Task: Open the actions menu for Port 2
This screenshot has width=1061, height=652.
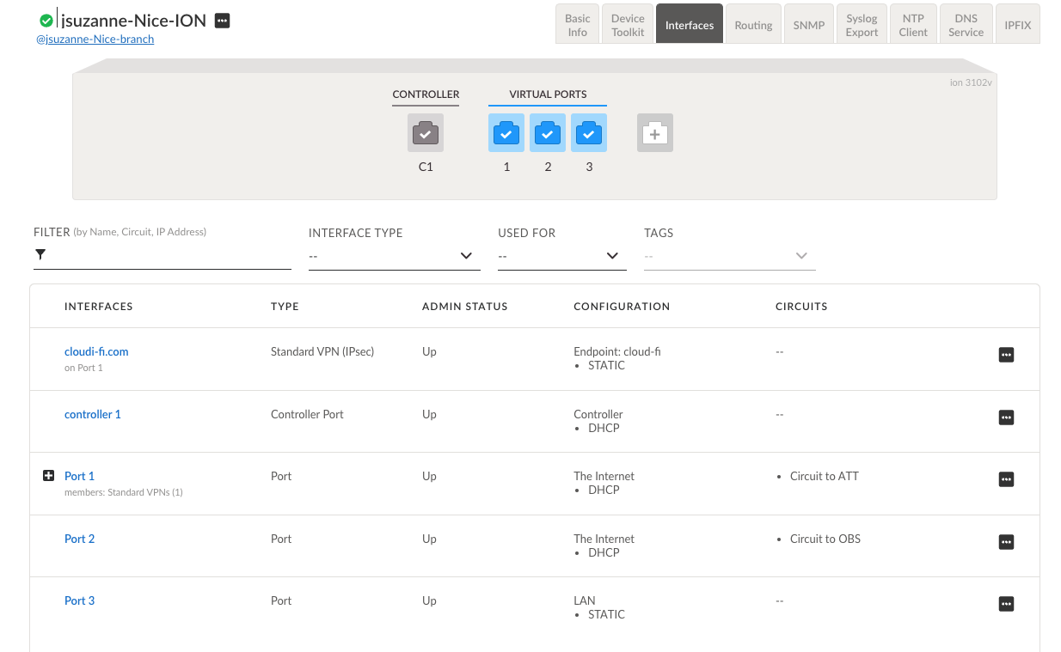Action: [x=1006, y=541]
